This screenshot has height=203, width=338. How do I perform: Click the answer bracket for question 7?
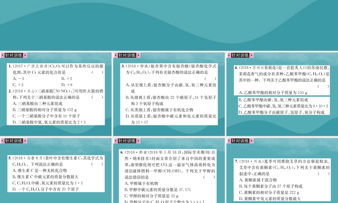pyautogui.click(x=324, y=174)
